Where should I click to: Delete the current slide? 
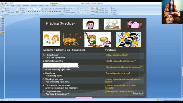22,12
